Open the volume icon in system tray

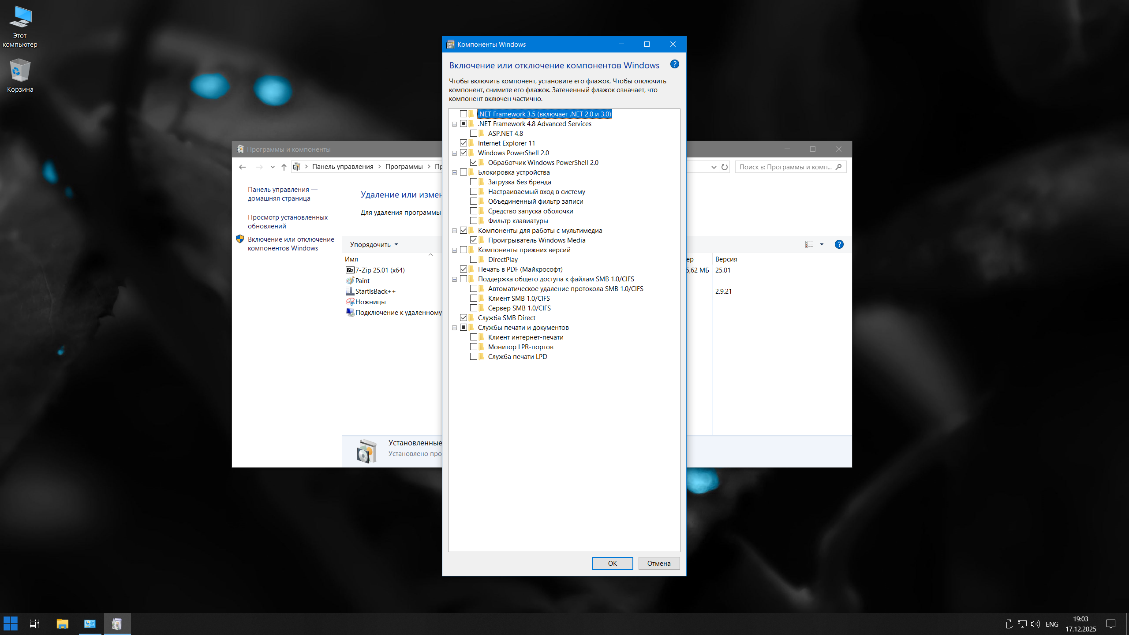(x=1035, y=624)
